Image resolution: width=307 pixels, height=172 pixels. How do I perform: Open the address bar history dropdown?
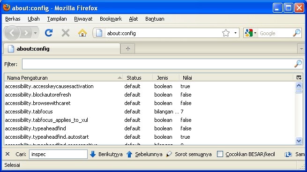click(x=235, y=33)
